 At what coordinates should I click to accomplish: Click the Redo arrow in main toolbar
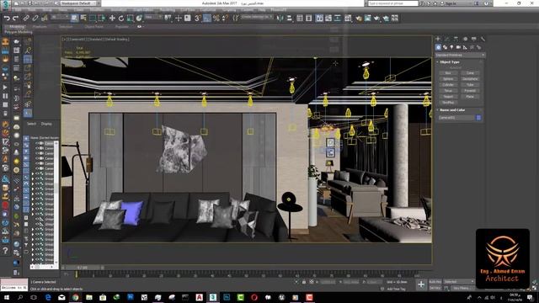coord(15,19)
